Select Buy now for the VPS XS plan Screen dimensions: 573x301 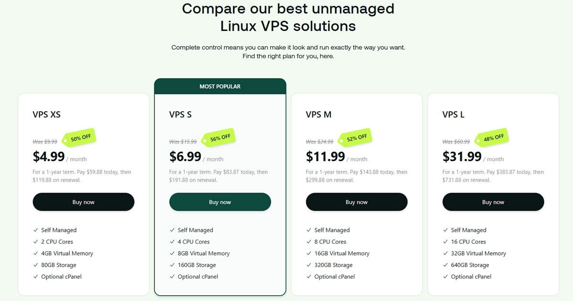click(x=83, y=202)
